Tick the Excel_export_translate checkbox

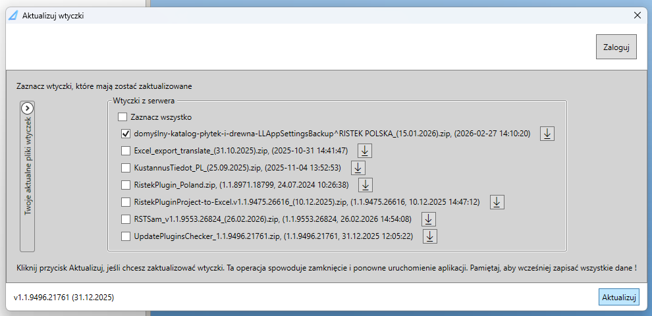[x=126, y=151]
